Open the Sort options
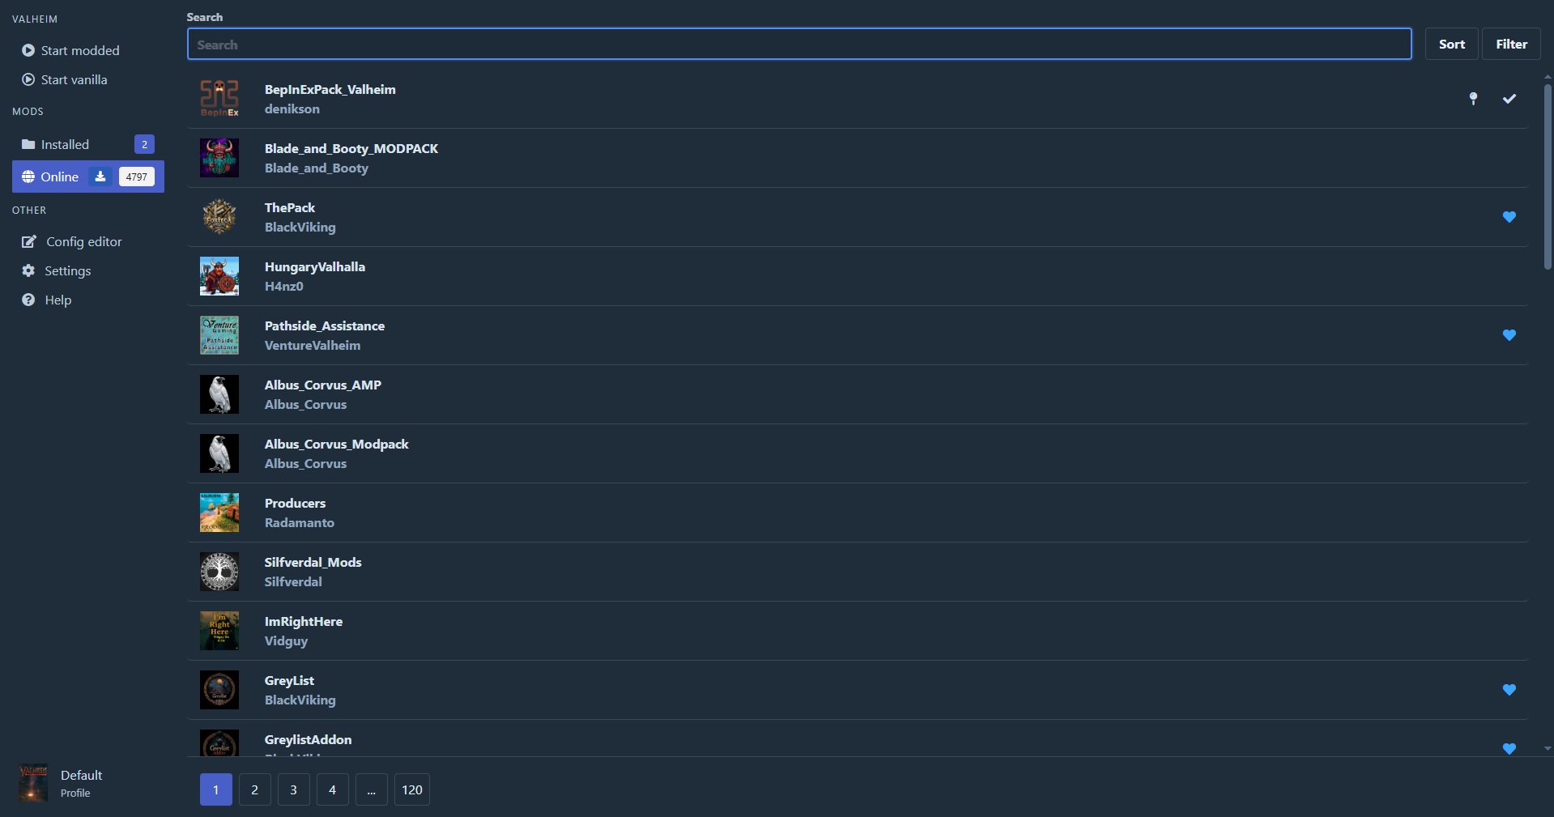This screenshot has height=817, width=1554. point(1452,44)
